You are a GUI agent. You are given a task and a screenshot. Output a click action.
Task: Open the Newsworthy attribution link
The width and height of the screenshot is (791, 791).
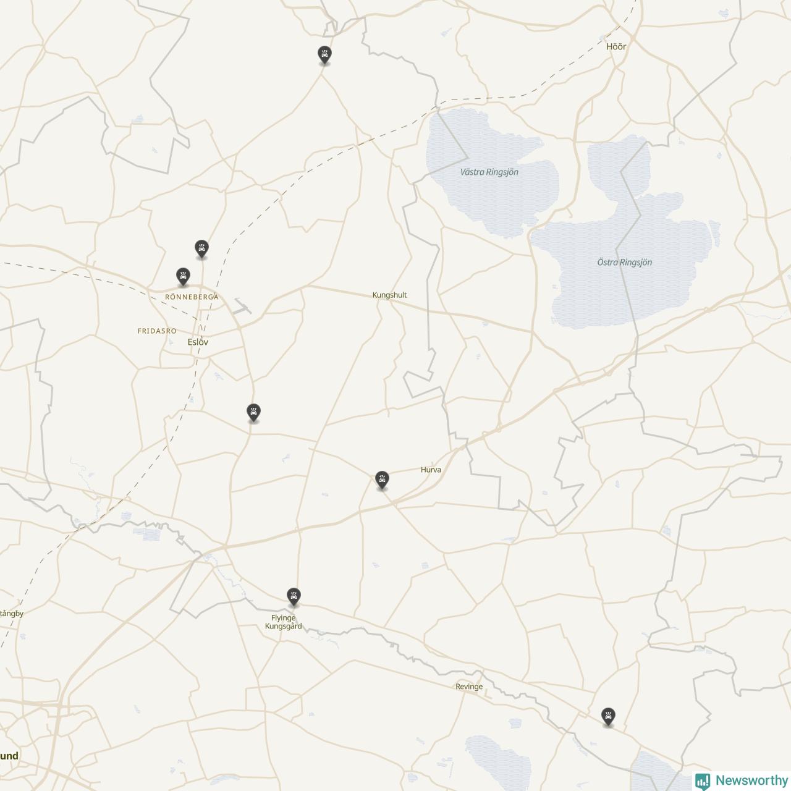(742, 780)
